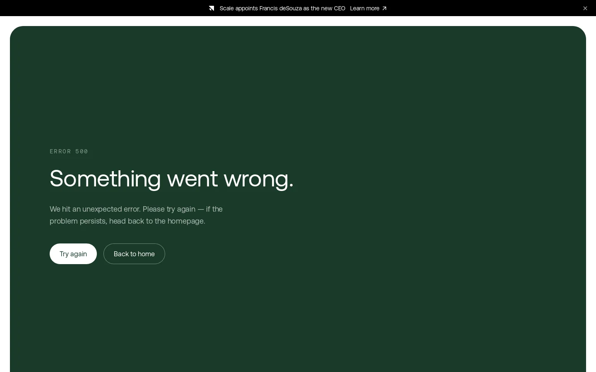Click the ERROR 500 label
The image size is (596, 372).
coord(69,151)
